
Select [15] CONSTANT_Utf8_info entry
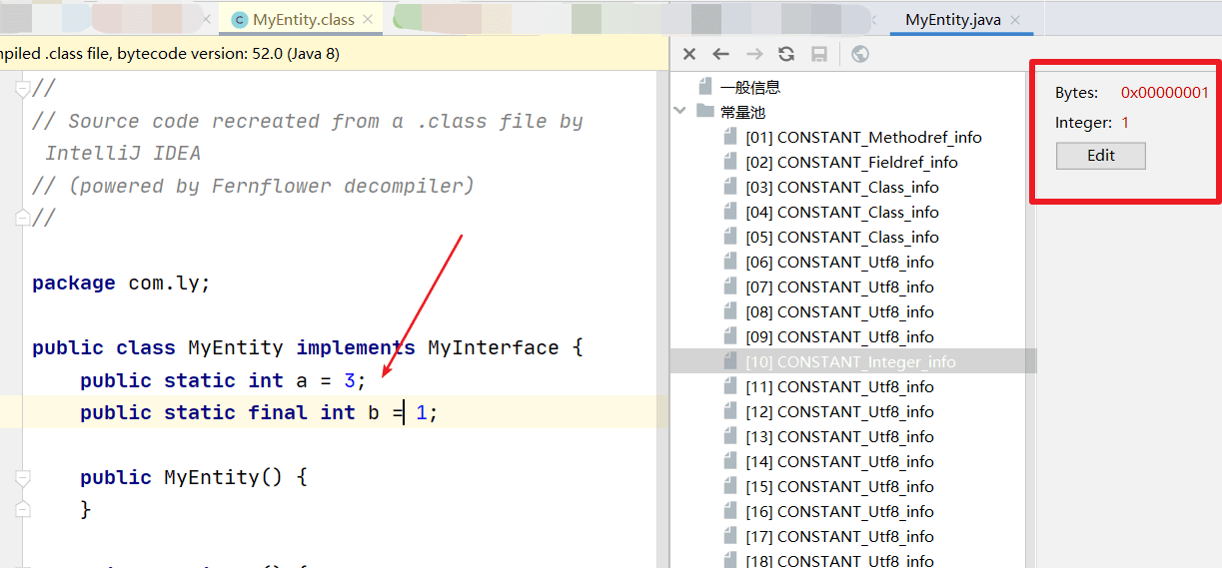(x=839, y=487)
